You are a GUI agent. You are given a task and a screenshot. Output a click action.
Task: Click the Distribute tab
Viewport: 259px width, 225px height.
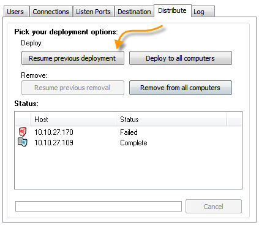[x=173, y=10]
